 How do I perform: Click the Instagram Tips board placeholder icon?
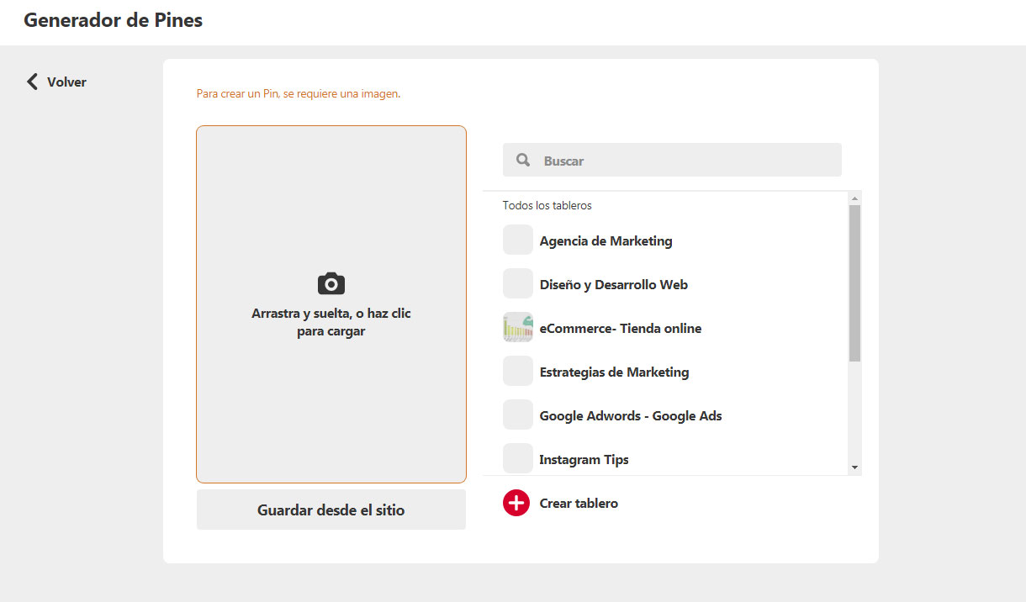tap(518, 458)
